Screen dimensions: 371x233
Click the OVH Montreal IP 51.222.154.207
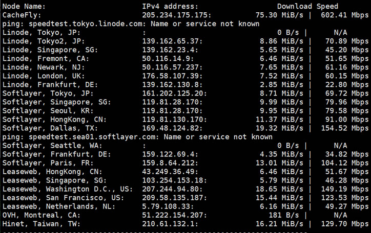174,215
